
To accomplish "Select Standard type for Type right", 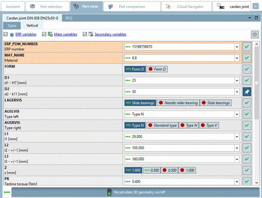I will tap(162, 125).
